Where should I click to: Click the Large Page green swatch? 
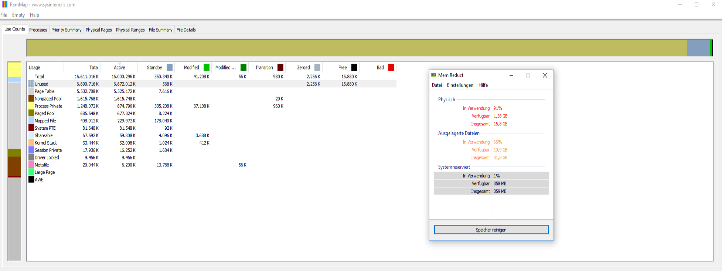pyautogui.click(x=31, y=172)
